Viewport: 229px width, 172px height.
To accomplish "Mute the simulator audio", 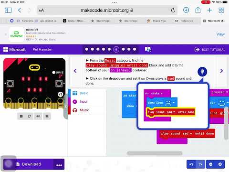I will coord(38,116).
